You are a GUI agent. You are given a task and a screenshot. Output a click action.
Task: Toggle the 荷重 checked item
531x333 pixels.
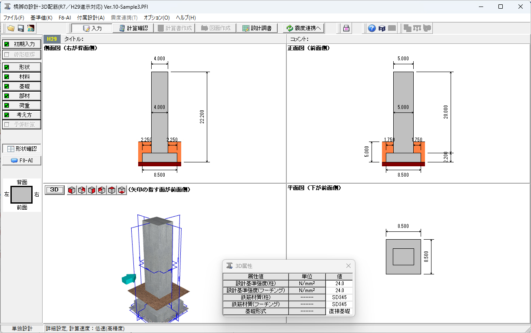tap(22, 106)
